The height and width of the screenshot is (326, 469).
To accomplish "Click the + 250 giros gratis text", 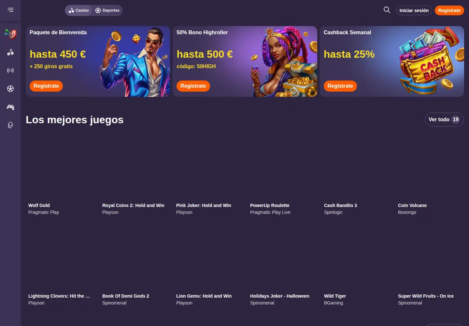I will click(51, 67).
